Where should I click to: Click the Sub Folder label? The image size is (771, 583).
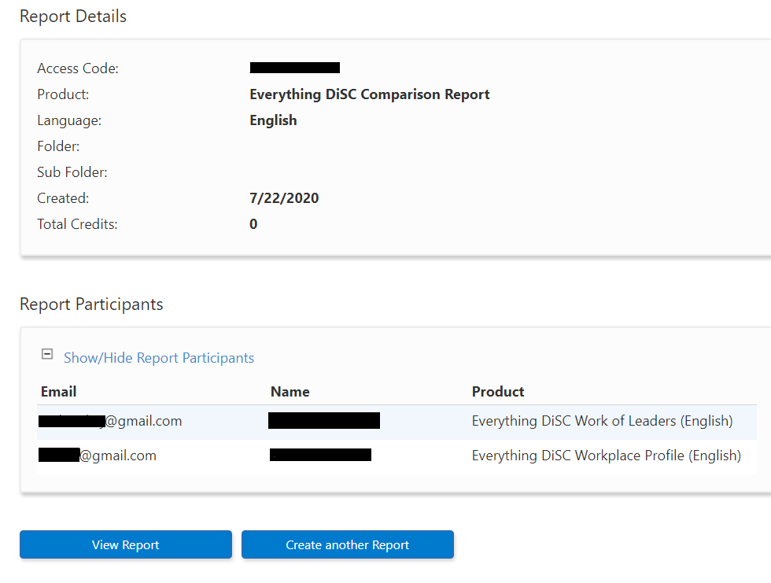tap(72, 172)
